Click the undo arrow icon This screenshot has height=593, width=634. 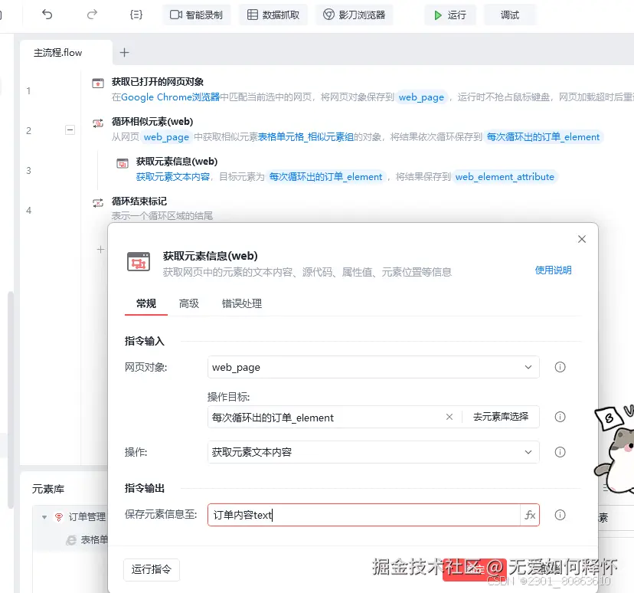(47, 14)
